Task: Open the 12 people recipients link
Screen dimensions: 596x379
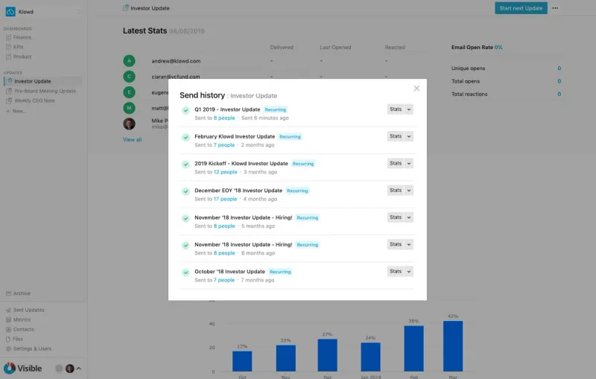Action: click(226, 172)
